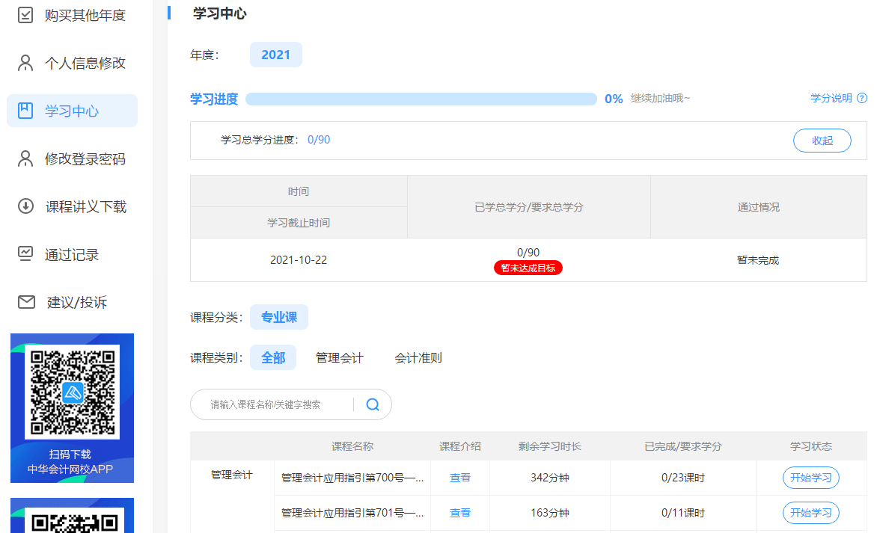Click the question mark icon near 学分说明
877x533 pixels.
click(x=862, y=99)
